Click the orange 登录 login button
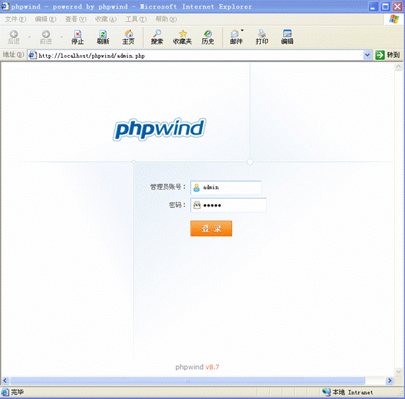 click(211, 228)
